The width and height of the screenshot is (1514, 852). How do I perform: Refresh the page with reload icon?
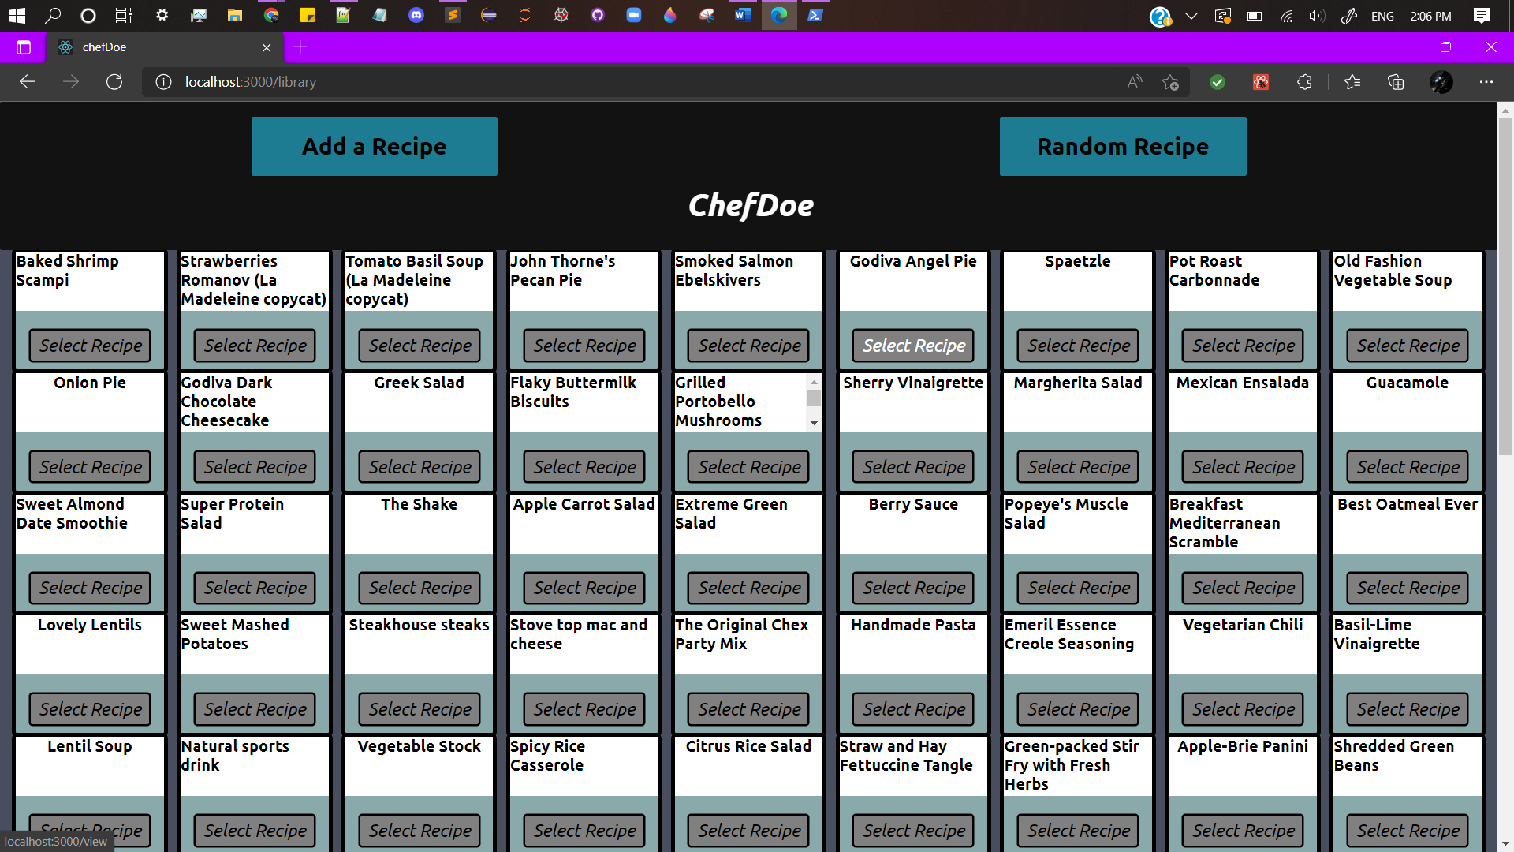(114, 82)
